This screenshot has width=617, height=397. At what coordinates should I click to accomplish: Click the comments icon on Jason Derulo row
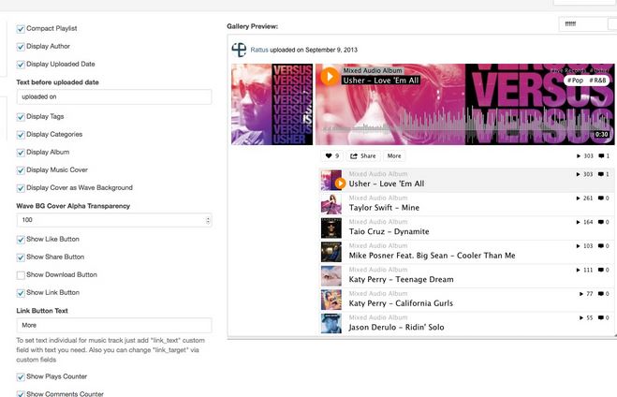pos(601,318)
